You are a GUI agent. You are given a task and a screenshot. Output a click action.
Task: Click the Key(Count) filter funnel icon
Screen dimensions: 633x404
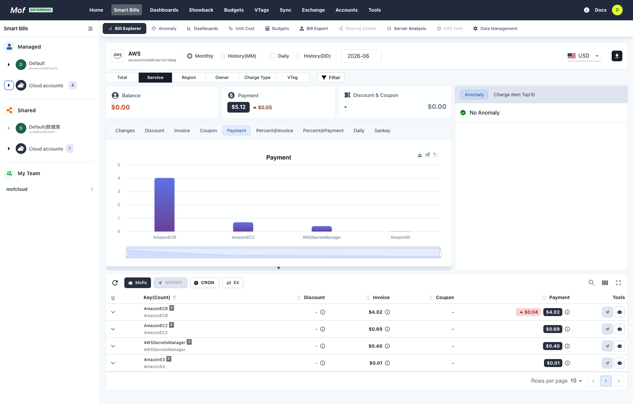pyautogui.click(x=174, y=298)
